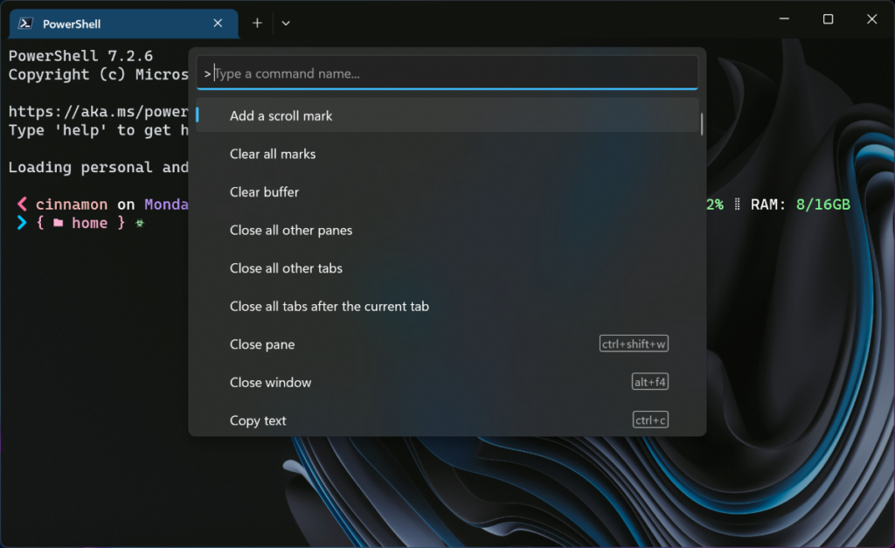The height and width of the screenshot is (548, 895).
Task: Click the PowerShell icon on the tab
Action: [x=24, y=24]
